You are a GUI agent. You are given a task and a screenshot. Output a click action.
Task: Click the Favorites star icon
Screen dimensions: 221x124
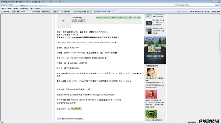2,12
